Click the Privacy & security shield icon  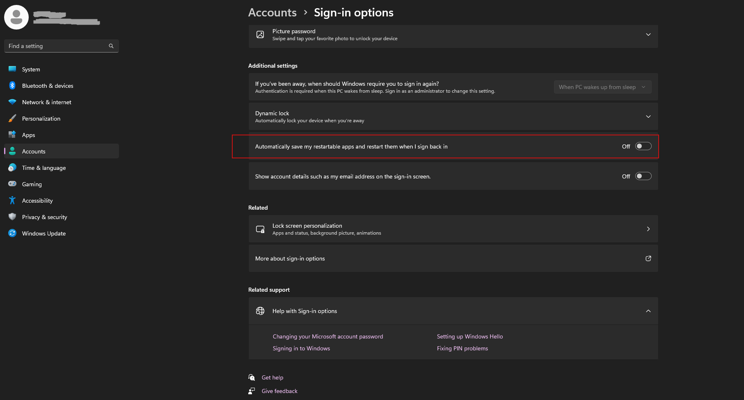tap(12, 217)
